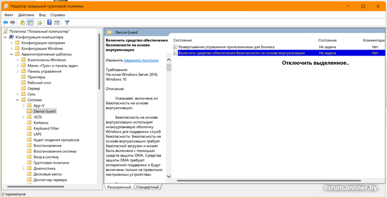The height and width of the screenshot is (198, 387).
Task: Click description pane scroll up arrow
Action: click(x=169, y=60)
